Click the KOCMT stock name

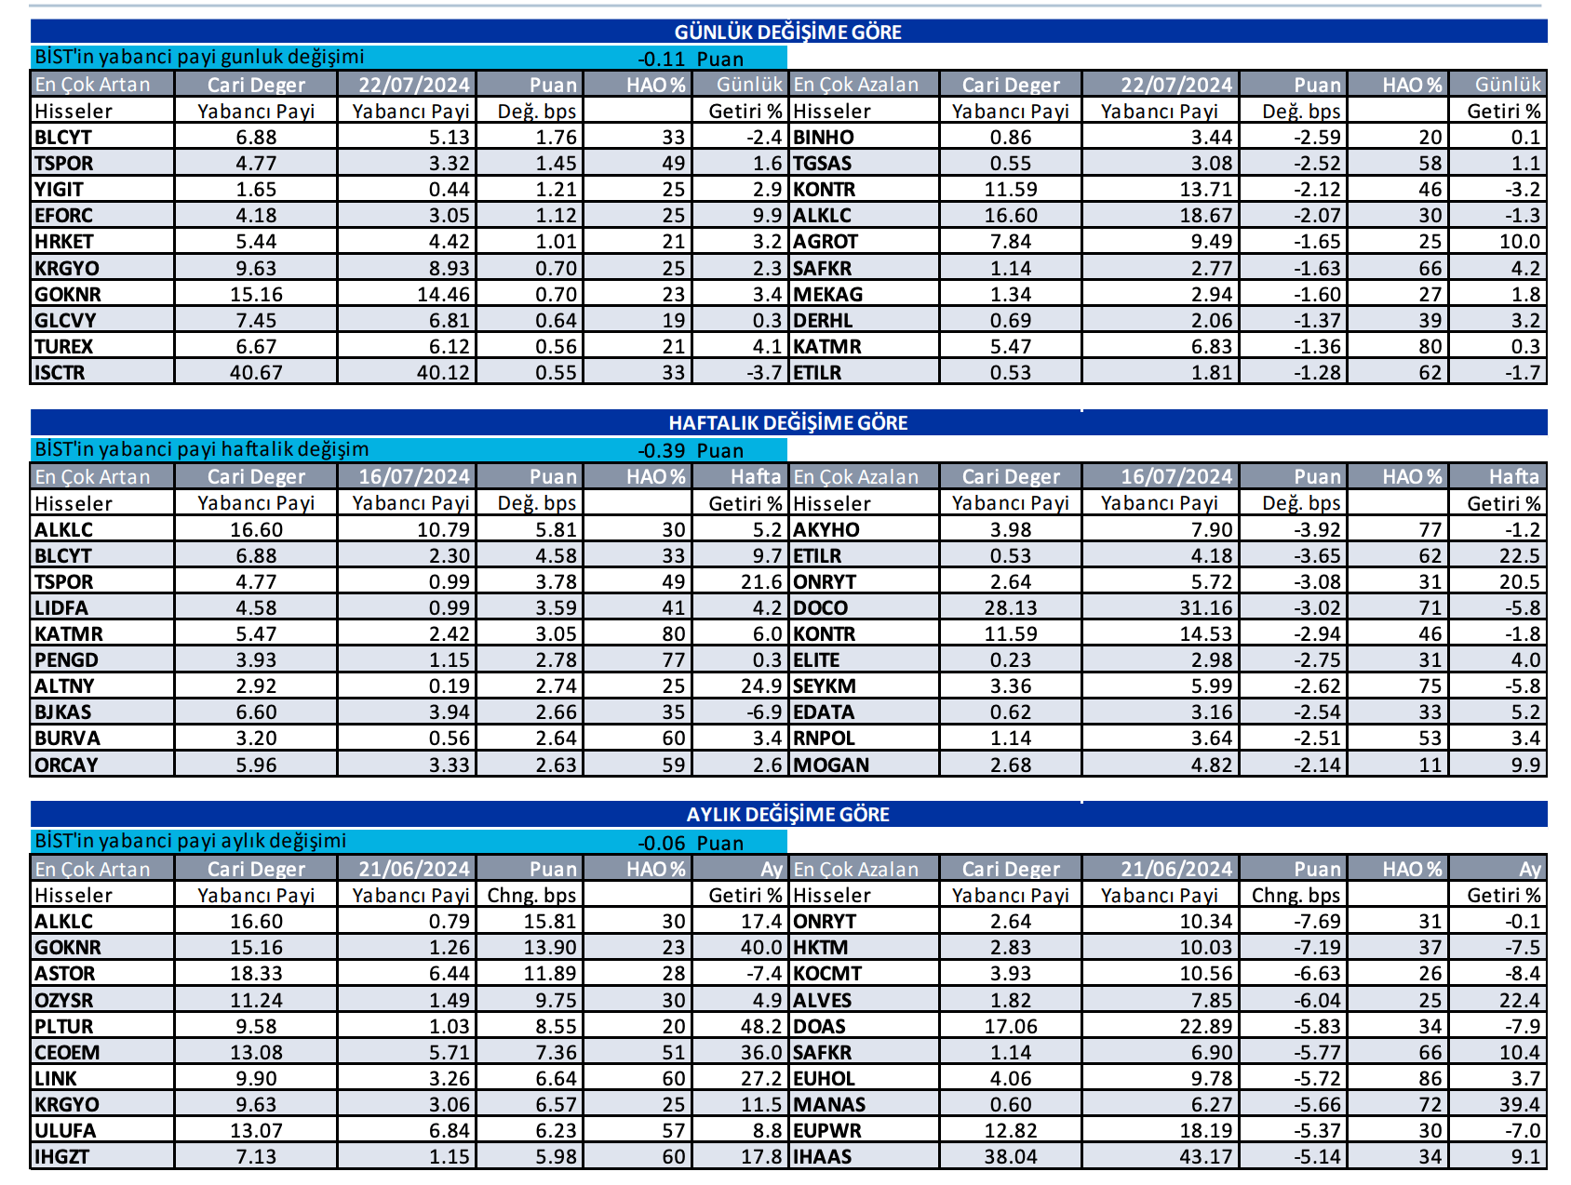[827, 974]
